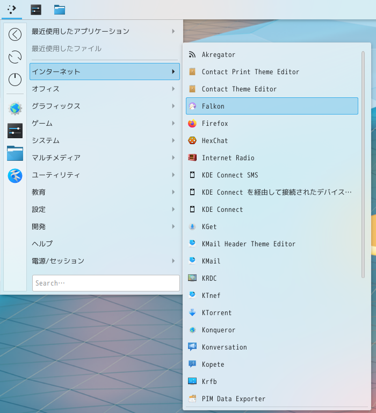Click the KMail envelope icon
The height and width of the screenshot is (413, 376).
click(x=192, y=261)
